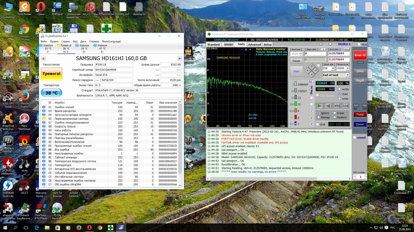Open the Windows Start button
The height and width of the screenshot is (232, 414).
pyautogui.click(x=6, y=228)
